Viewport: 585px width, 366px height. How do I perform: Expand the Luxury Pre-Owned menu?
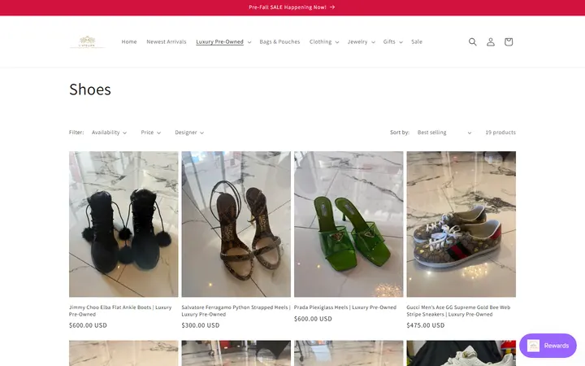pos(223,41)
